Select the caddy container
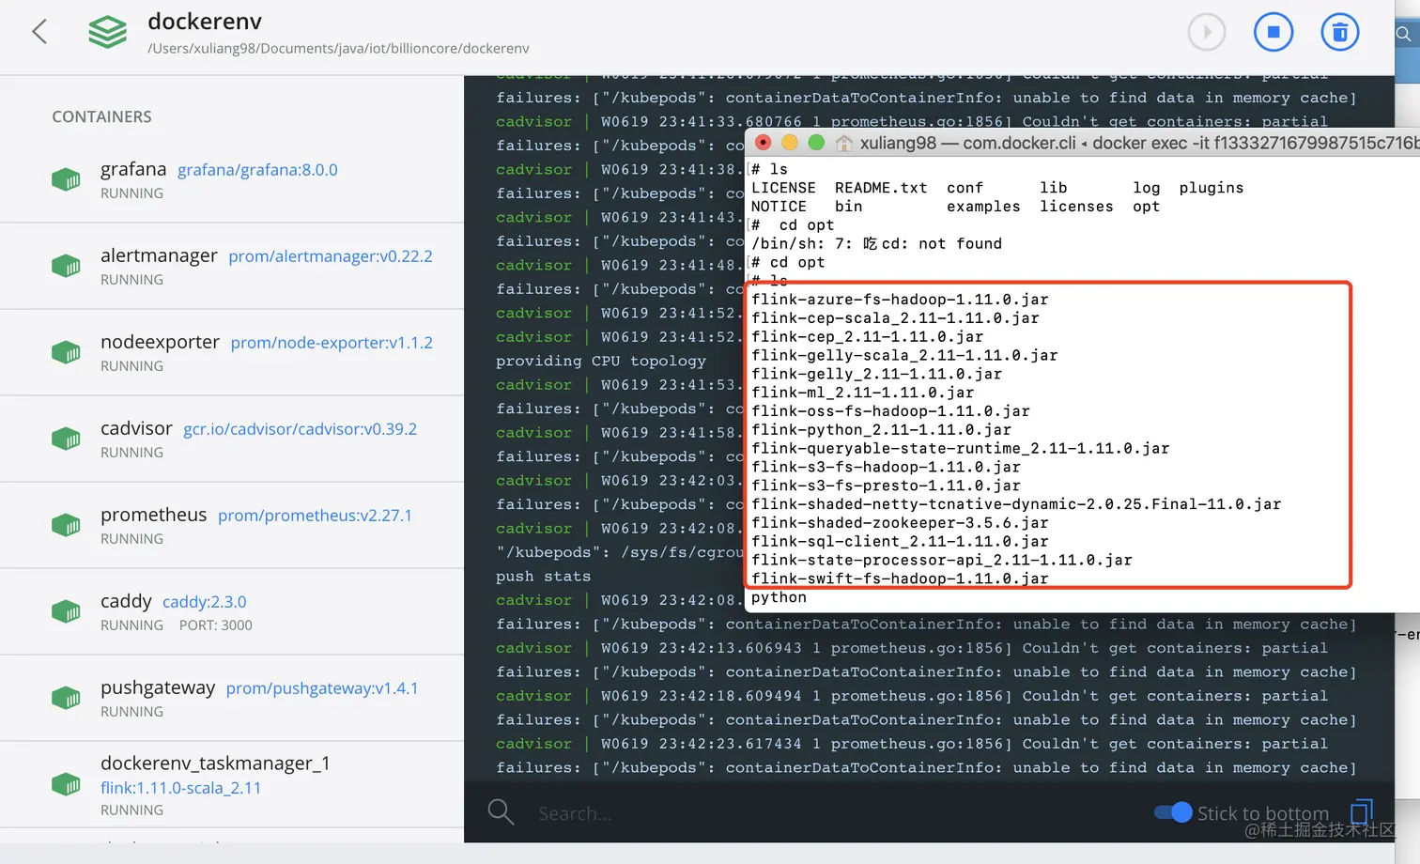Image resolution: width=1420 pixels, height=864 pixels. pyautogui.click(x=232, y=611)
